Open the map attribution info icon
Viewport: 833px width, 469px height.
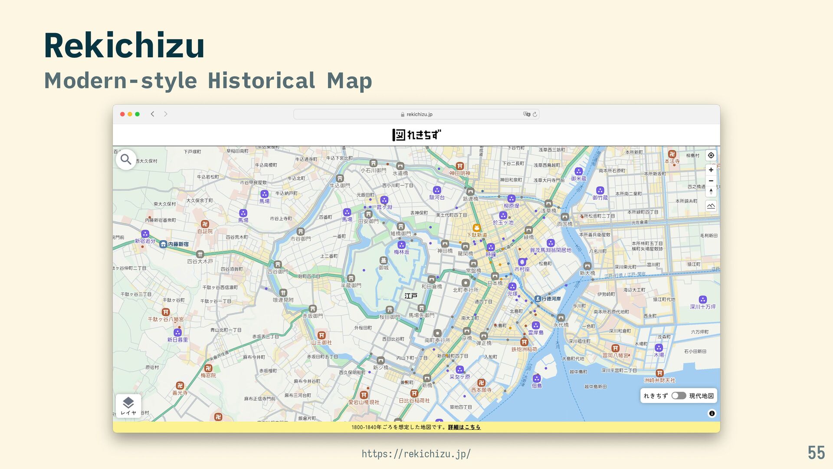pyautogui.click(x=712, y=413)
